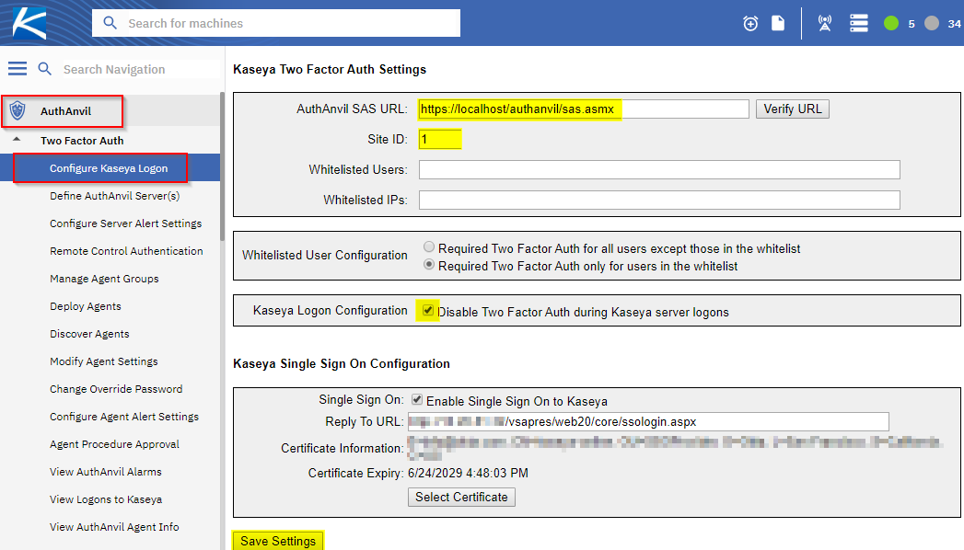Open Manage Agent Groups
Screen dimensions: 964x550
[105, 279]
